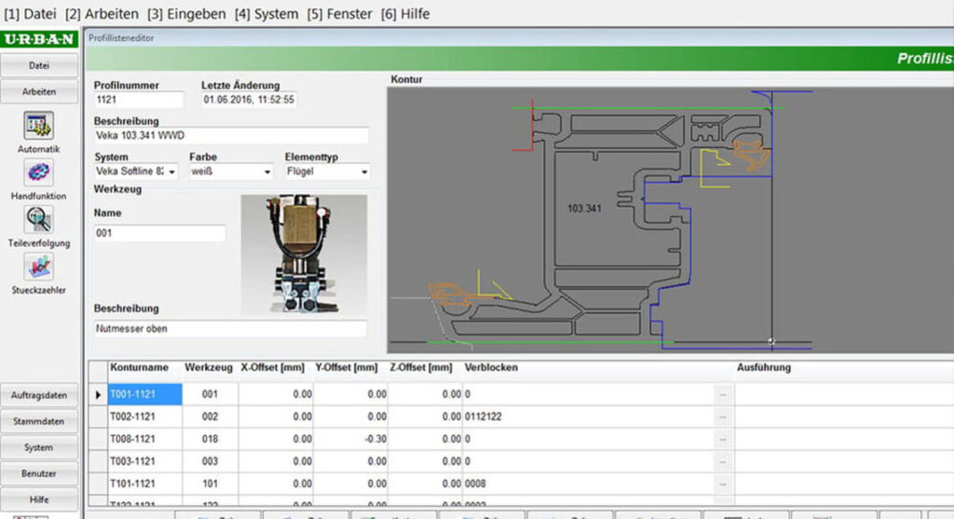Click the Auftragsdaten sidebar button
The height and width of the screenshot is (519, 954).
(39, 395)
